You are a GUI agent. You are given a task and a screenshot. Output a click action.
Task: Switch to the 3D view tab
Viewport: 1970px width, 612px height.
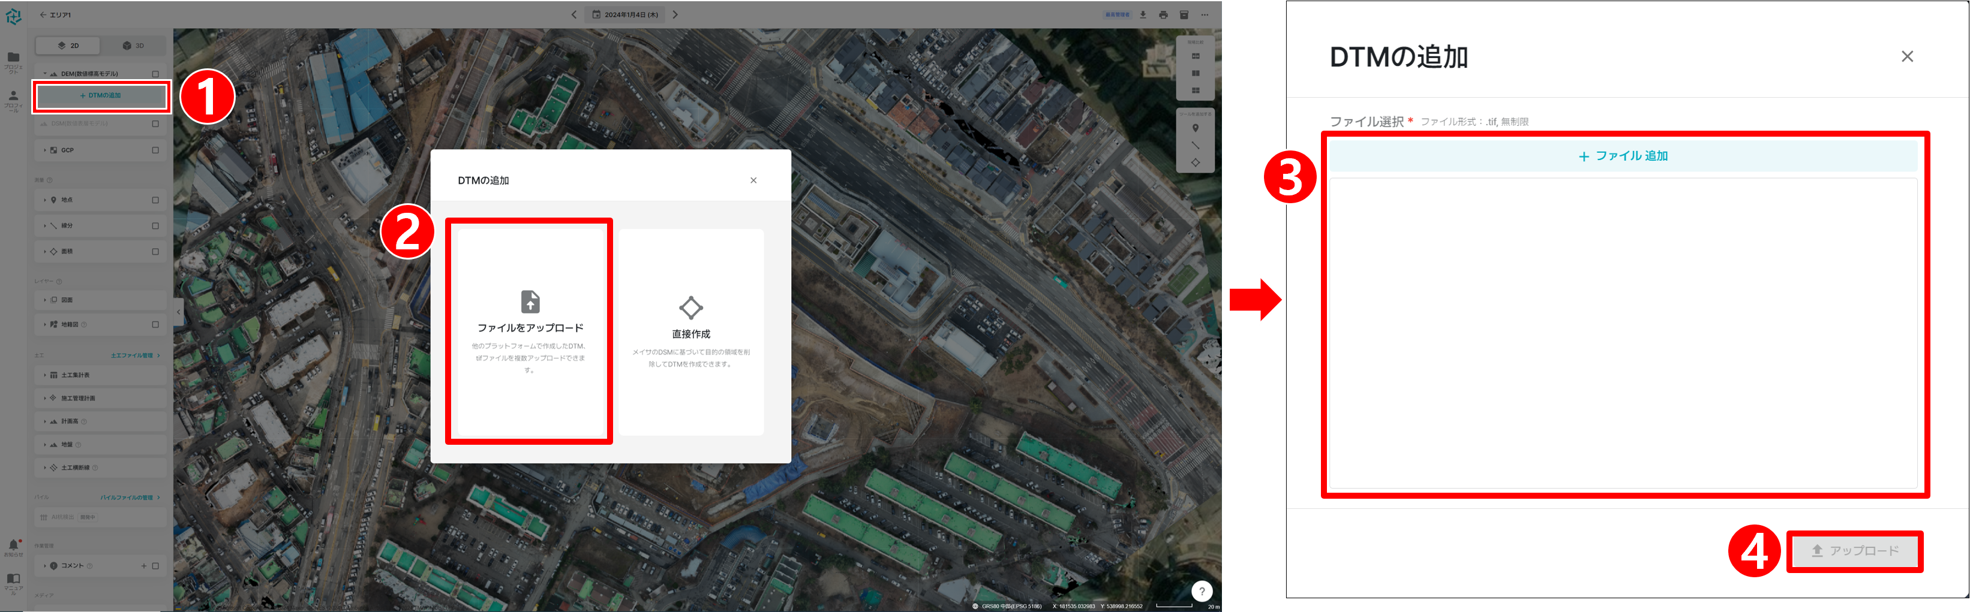[x=133, y=46]
